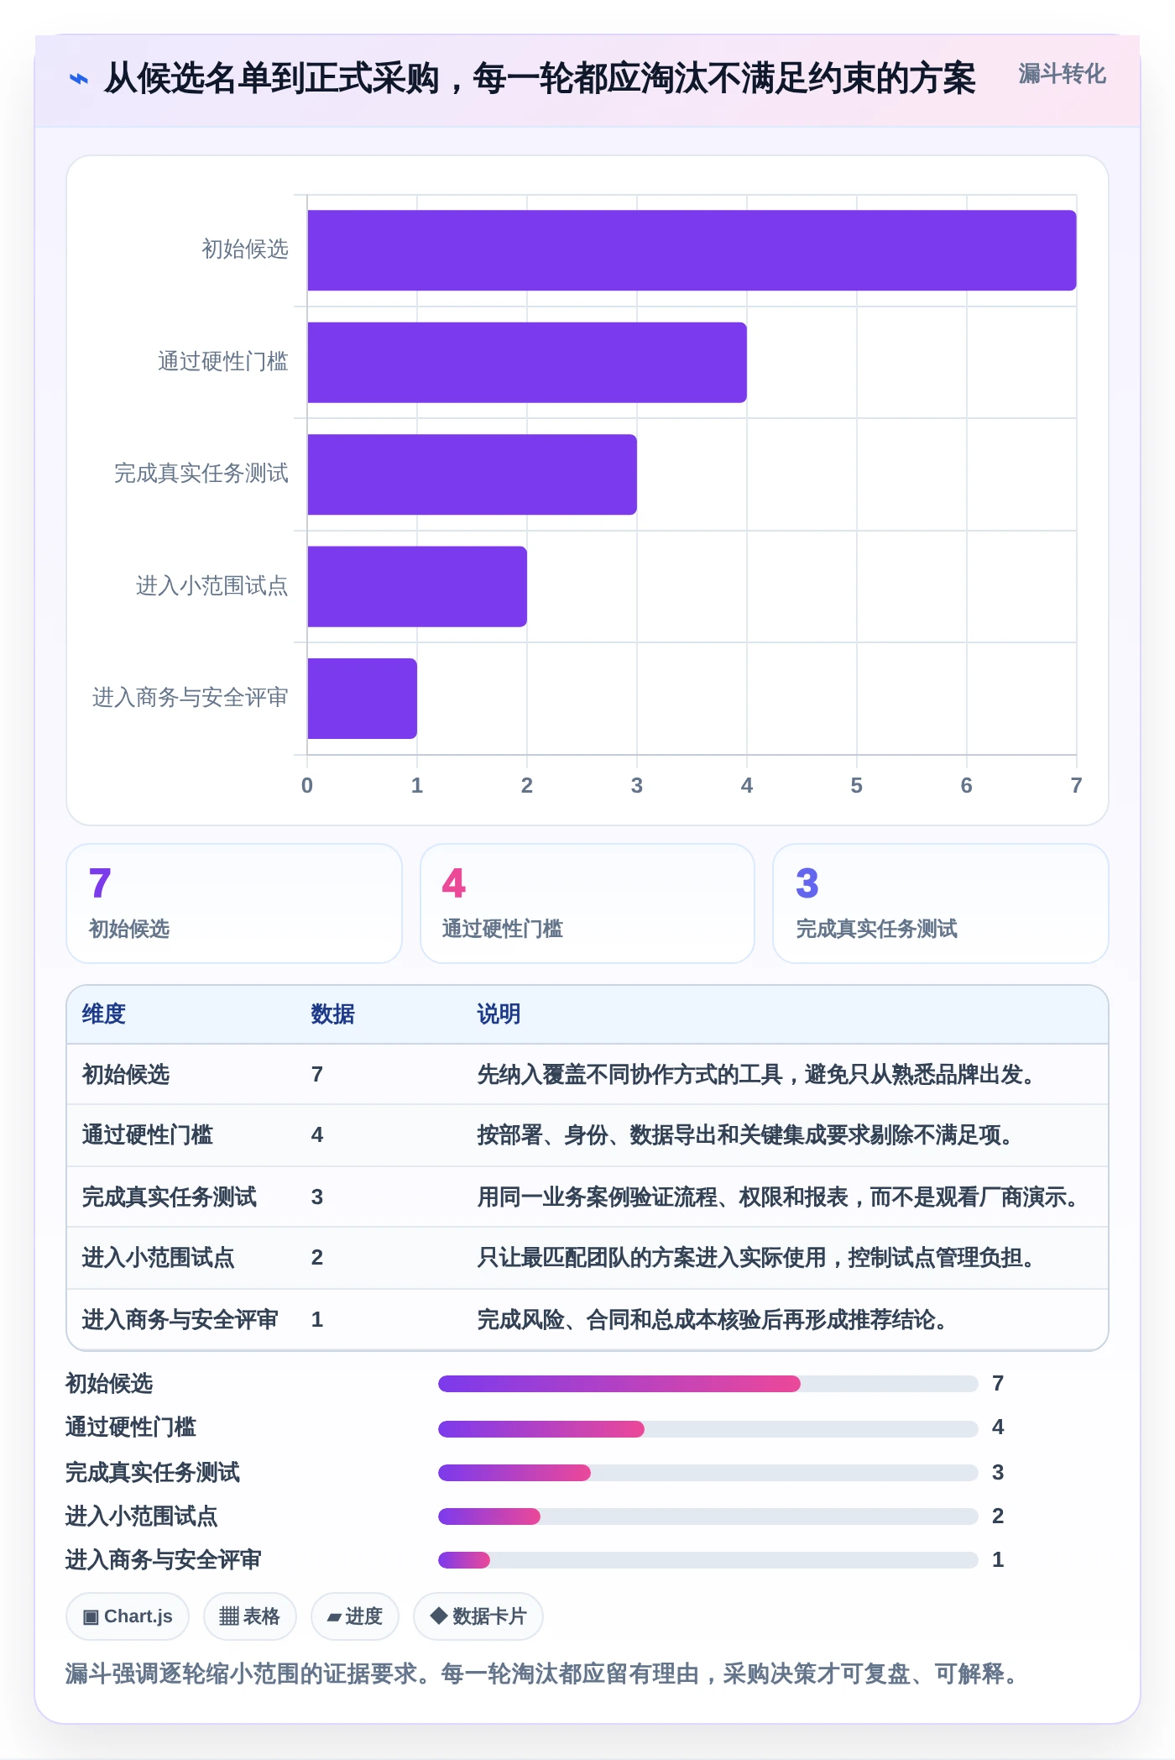The height and width of the screenshot is (1760, 1175).
Task: Open the card showing 7 初始候选
Action: (x=234, y=904)
